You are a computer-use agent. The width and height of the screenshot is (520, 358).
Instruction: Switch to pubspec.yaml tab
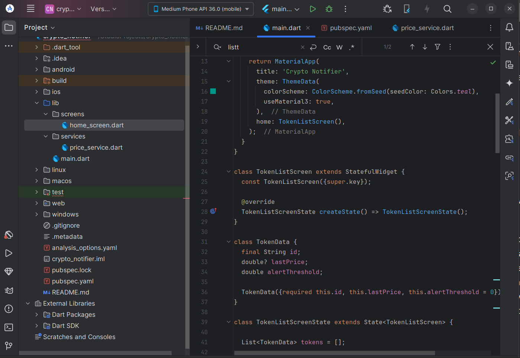(346, 28)
